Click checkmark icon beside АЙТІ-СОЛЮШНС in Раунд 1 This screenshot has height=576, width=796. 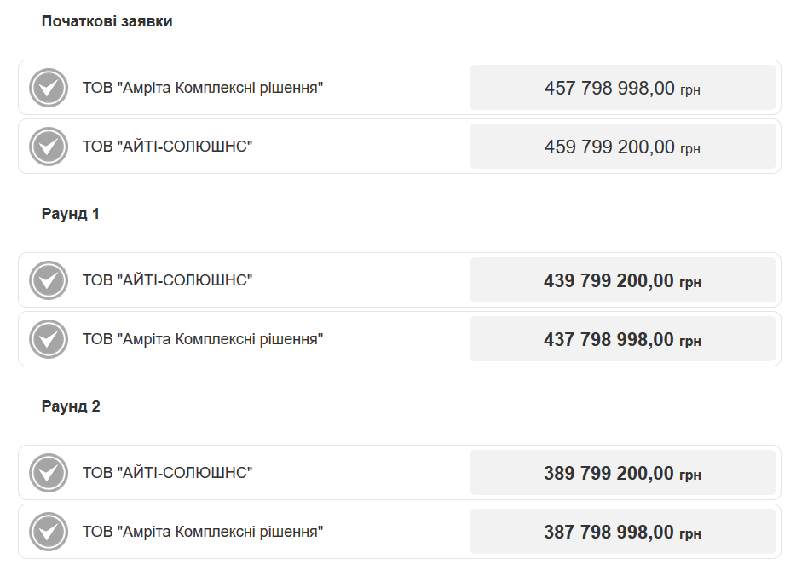click(x=49, y=280)
